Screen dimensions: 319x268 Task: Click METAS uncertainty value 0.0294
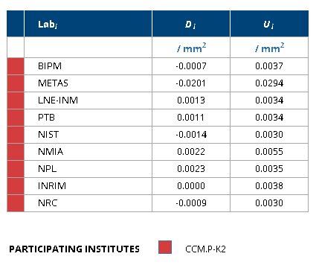pos(269,83)
